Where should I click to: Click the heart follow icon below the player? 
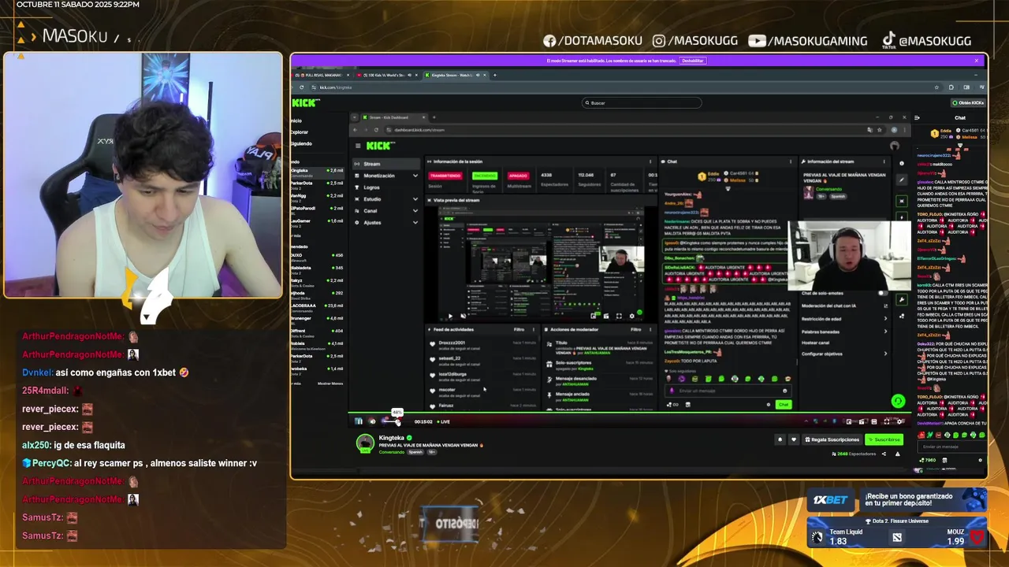(794, 439)
